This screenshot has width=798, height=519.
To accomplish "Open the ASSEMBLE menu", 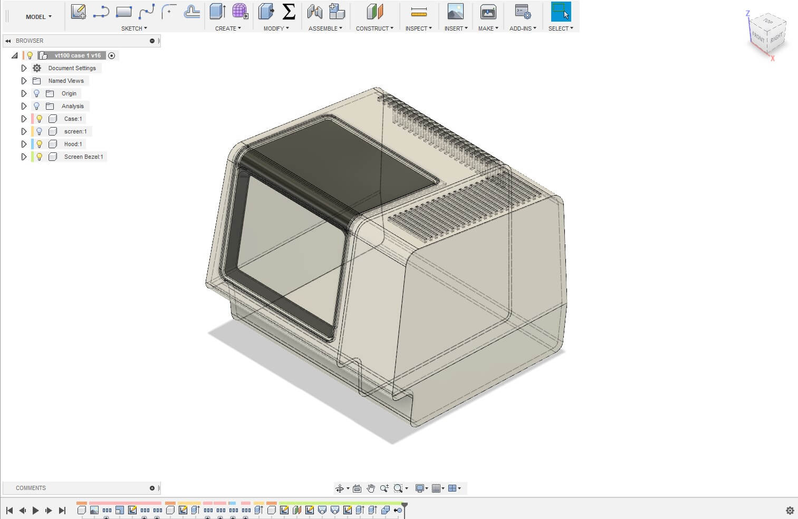I will click(325, 28).
